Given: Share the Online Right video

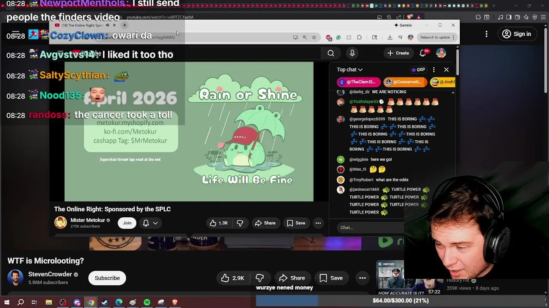Looking at the screenshot, I should point(265,223).
